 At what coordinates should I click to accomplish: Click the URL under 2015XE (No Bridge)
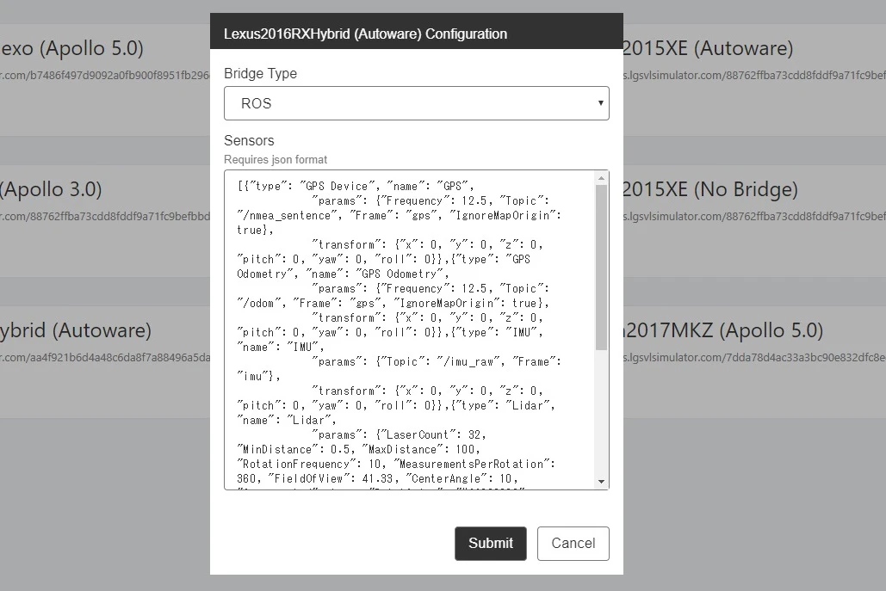pos(753,216)
